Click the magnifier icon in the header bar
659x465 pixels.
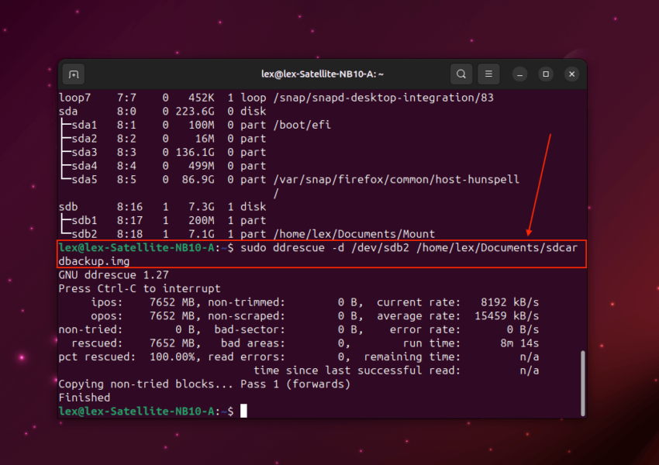point(461,74)
